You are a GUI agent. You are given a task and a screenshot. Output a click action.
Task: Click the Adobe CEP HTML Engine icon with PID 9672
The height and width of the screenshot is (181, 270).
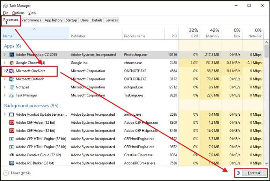coord(12,147)
